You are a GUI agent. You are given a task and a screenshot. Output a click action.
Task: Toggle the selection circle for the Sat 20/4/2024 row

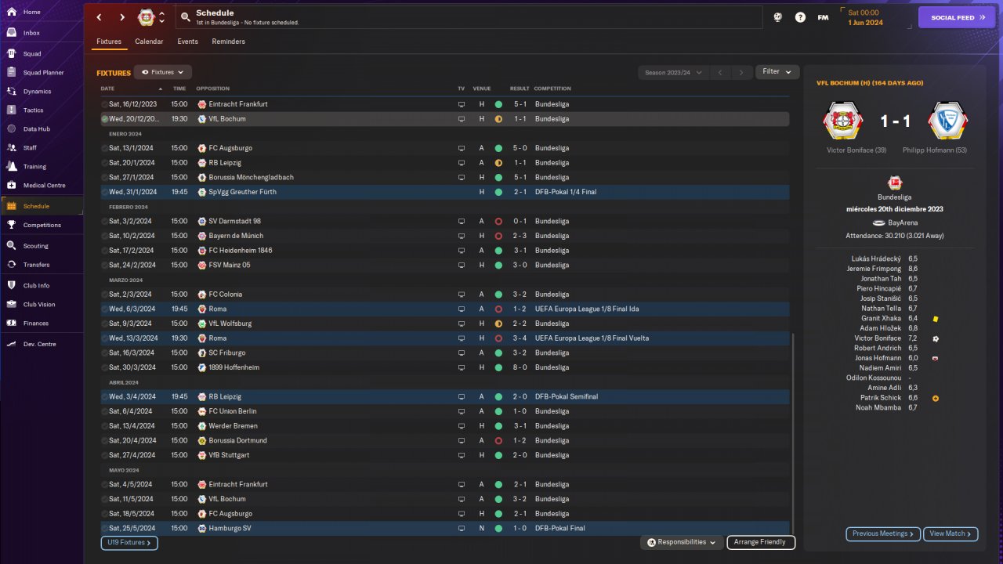tap(105, 440)
